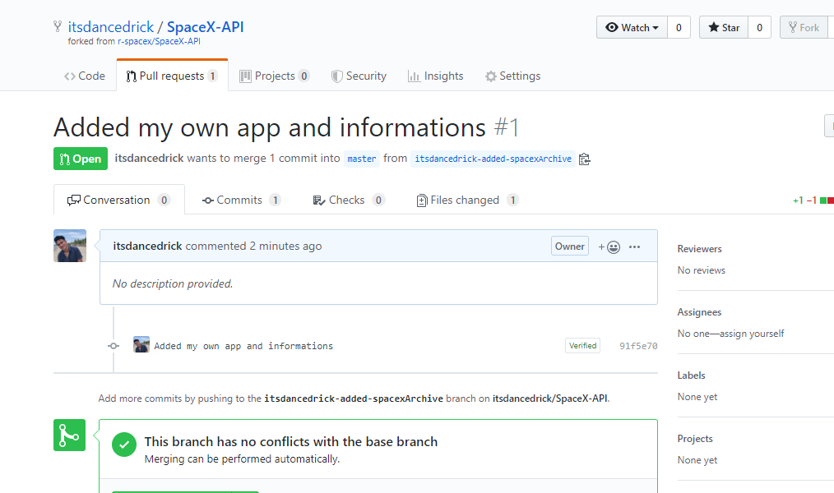Open the itsdancedrick owner profile link
Viewport: 834px width, 493px height.
pyautogui.click(x=111, y=27)
